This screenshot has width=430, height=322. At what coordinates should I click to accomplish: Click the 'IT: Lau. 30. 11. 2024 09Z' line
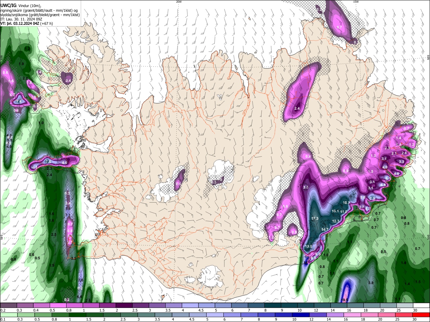tap(21, 19)
